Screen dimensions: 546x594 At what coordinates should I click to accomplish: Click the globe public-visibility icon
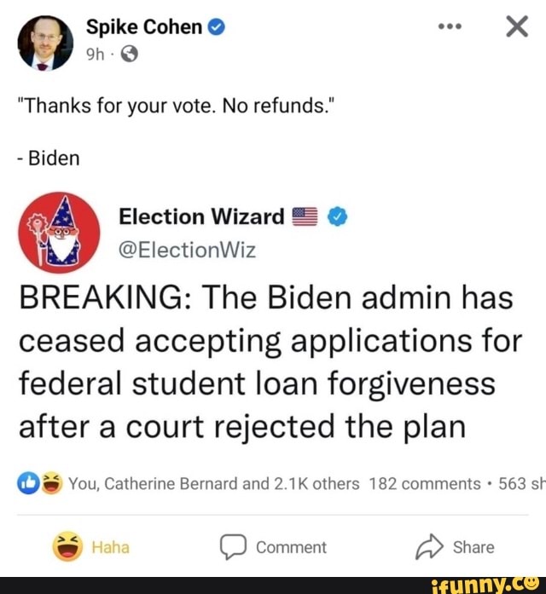130,55
